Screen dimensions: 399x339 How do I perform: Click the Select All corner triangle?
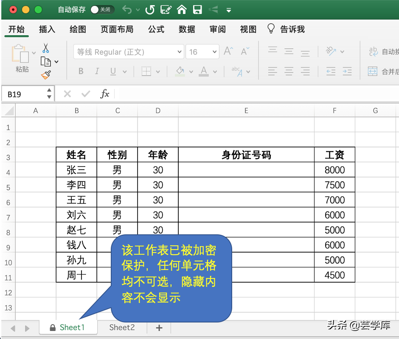(8, 111)
